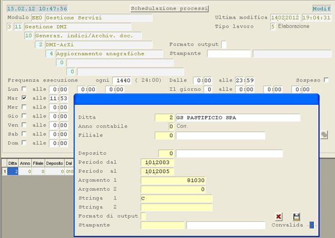Click the dialog's Ditta number field
The height and width of the screenshot is (238, 335).
tap(165, 118)
